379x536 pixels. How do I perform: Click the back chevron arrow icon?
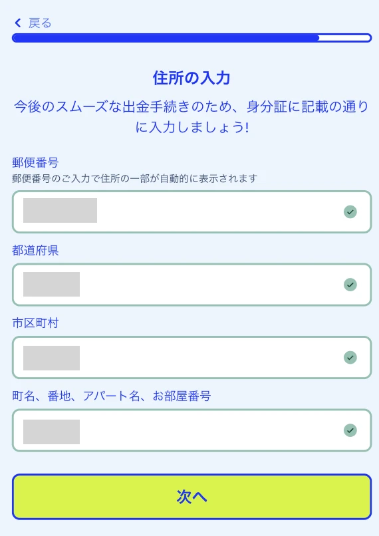tap(18, 23)
